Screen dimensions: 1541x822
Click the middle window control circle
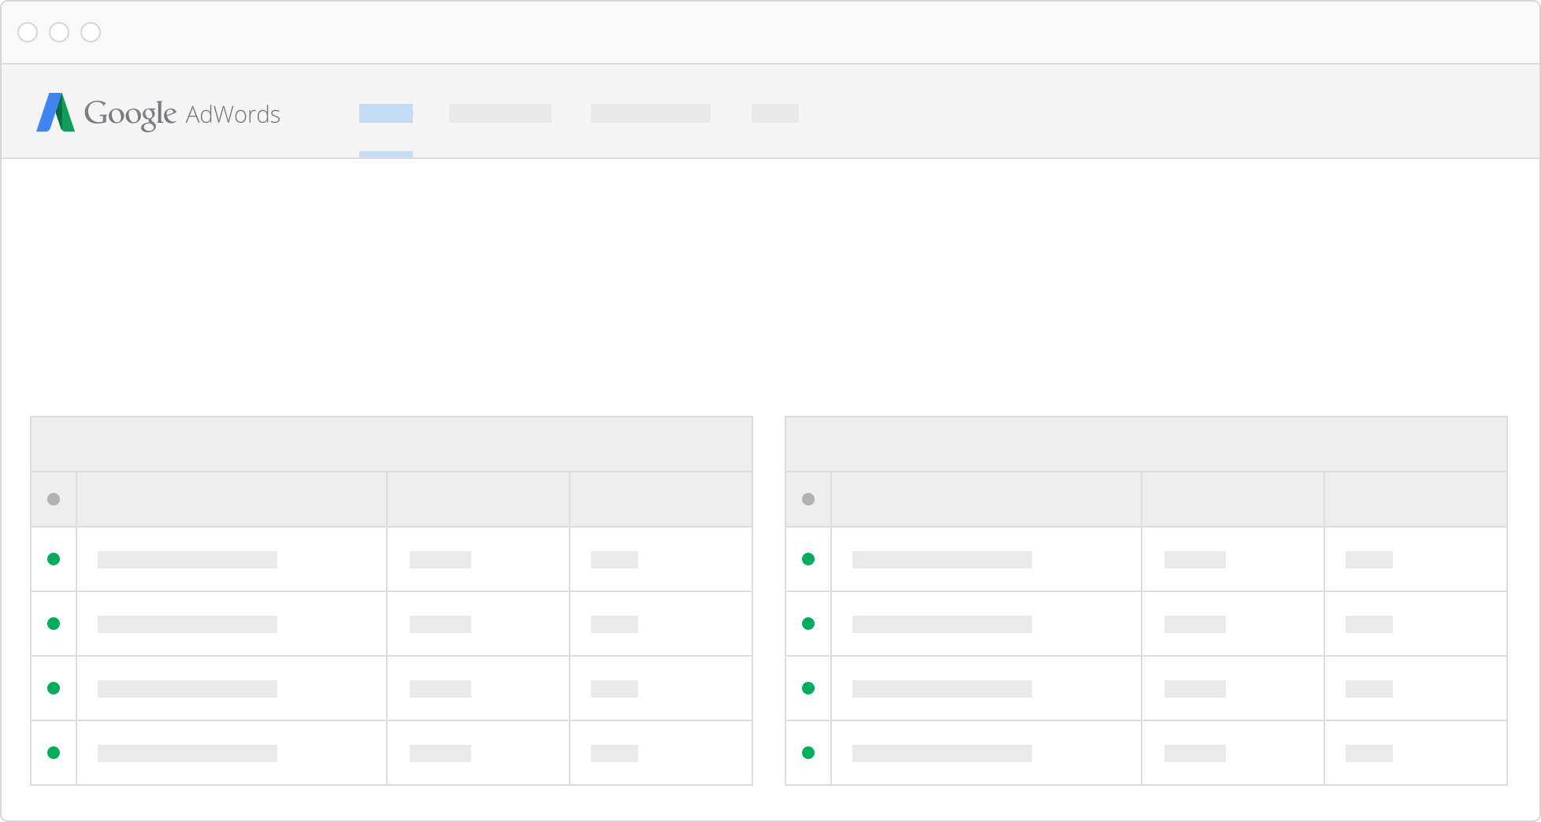pyautogui.click(x=59, y=32)
